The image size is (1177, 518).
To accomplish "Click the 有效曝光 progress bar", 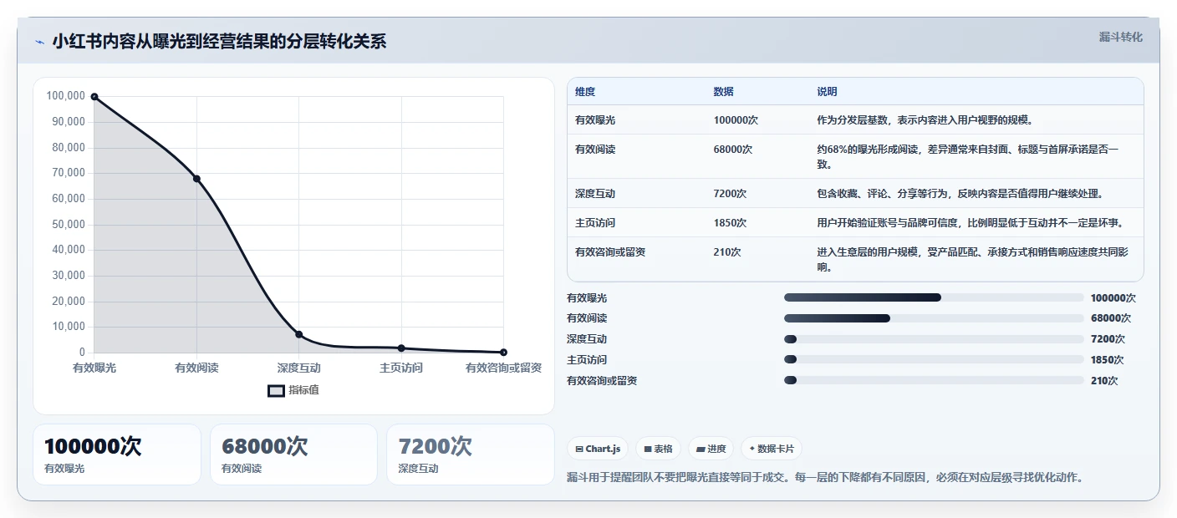I will [934, 297].
